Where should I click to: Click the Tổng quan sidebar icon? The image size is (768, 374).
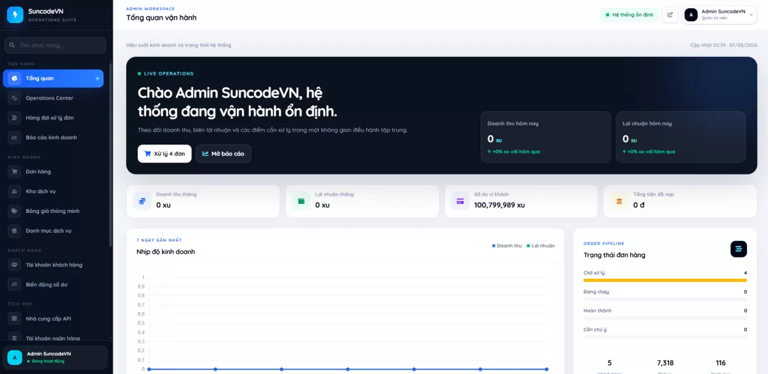(x=15, y=78)
